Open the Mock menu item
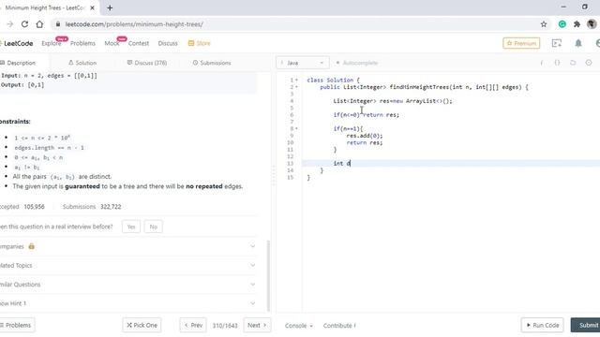Viewport: 600px width, 337px height. point(112,43)
